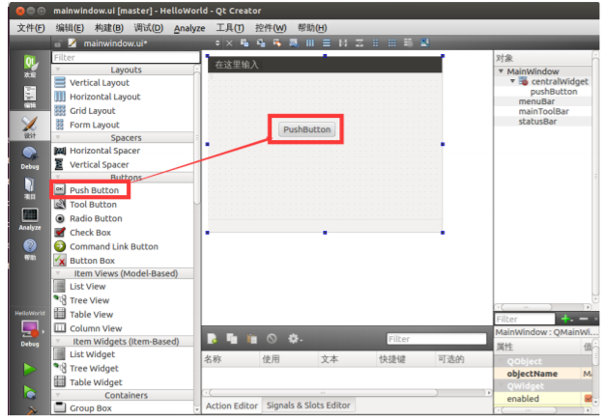Open the Analyze menu in the menu bar
The width and height of the screenshot is (604, 420).
[x=189, y=28]
